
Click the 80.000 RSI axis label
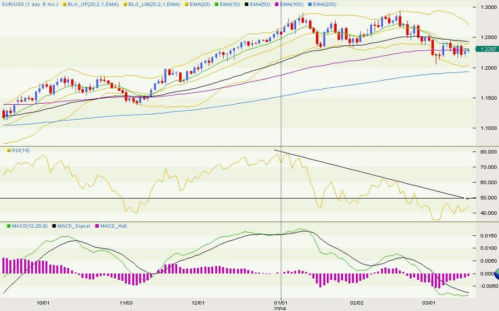point(488,152)
